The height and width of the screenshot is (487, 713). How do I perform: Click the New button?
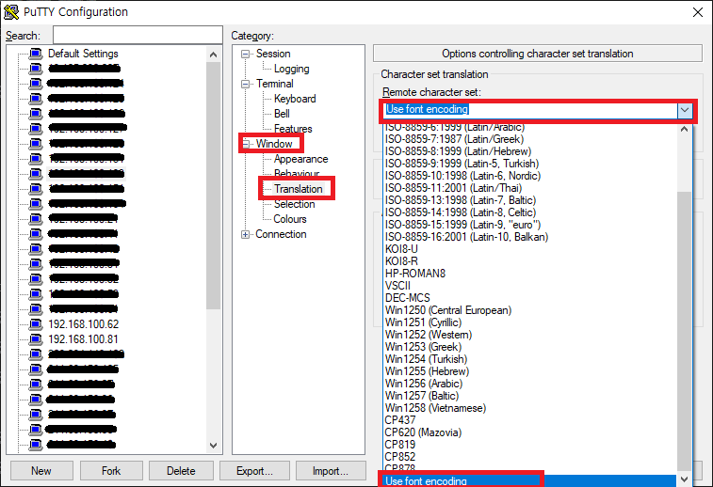tap(41, 471)
